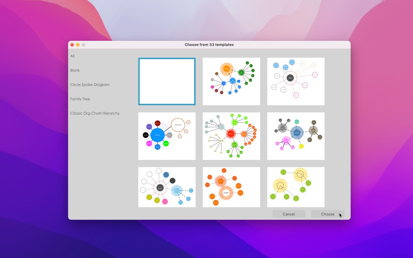
Task: Select the blue Division template with Satellite Division circle
Action: pos(167,136)
